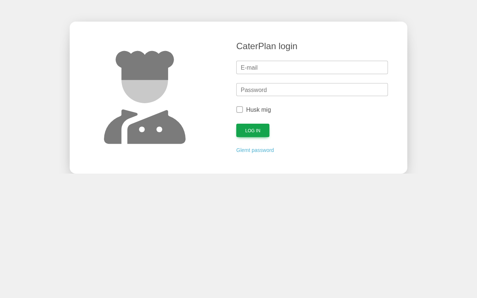This screenshot has height=298, width=477.
Task: Enable the Husk mig checkbox
Action: click(240, 110)
